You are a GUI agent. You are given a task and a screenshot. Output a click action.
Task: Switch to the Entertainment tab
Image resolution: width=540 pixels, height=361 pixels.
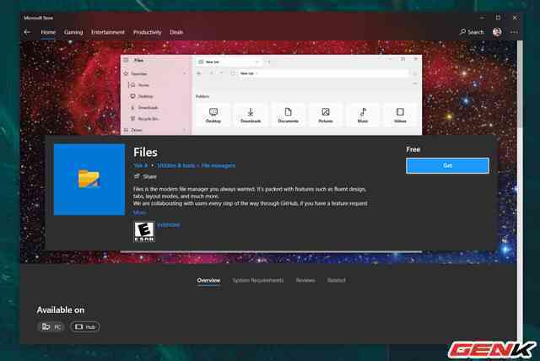[x=108, y=32]
